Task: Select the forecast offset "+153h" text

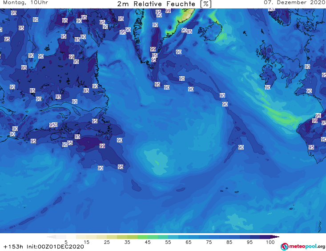Action: coord(13,247)
